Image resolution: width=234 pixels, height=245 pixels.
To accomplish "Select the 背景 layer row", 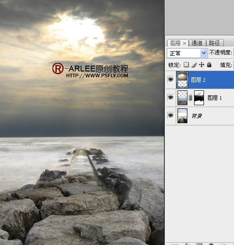I will tap(200, 116).
